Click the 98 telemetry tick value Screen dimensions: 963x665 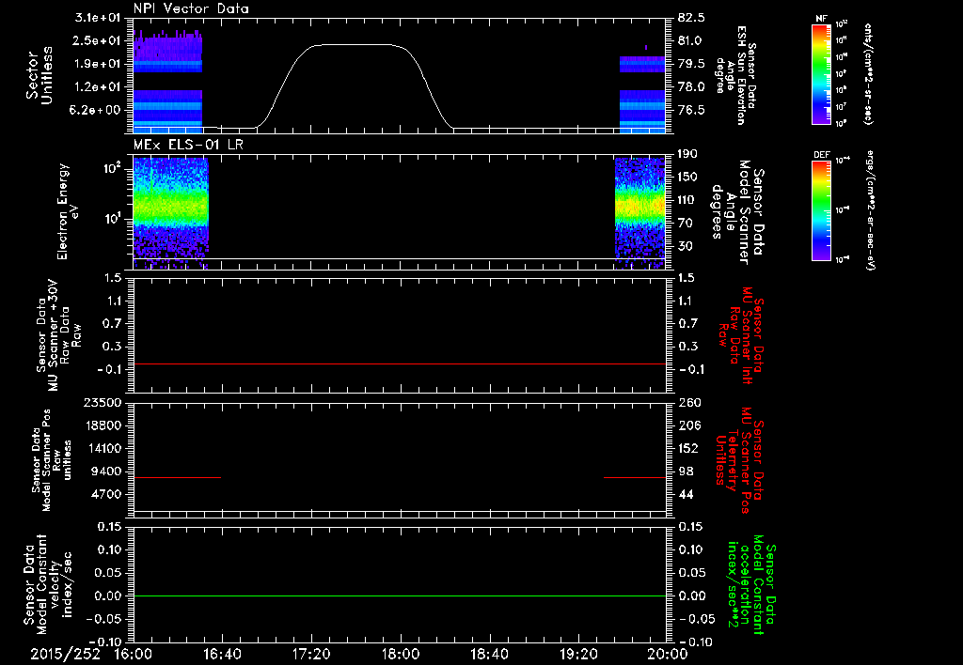pos(686,472)
